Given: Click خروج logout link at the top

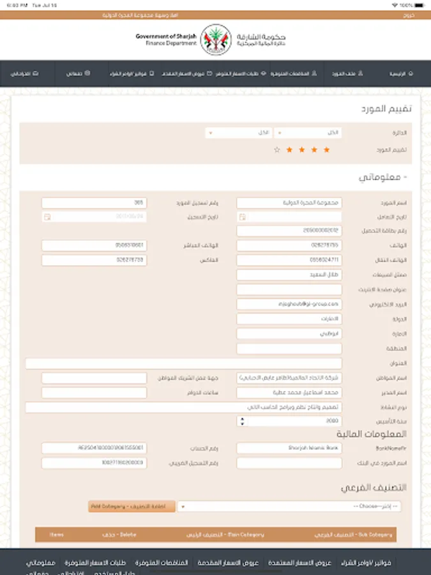Looking at the screenshot, I should (x=409, y=15).
